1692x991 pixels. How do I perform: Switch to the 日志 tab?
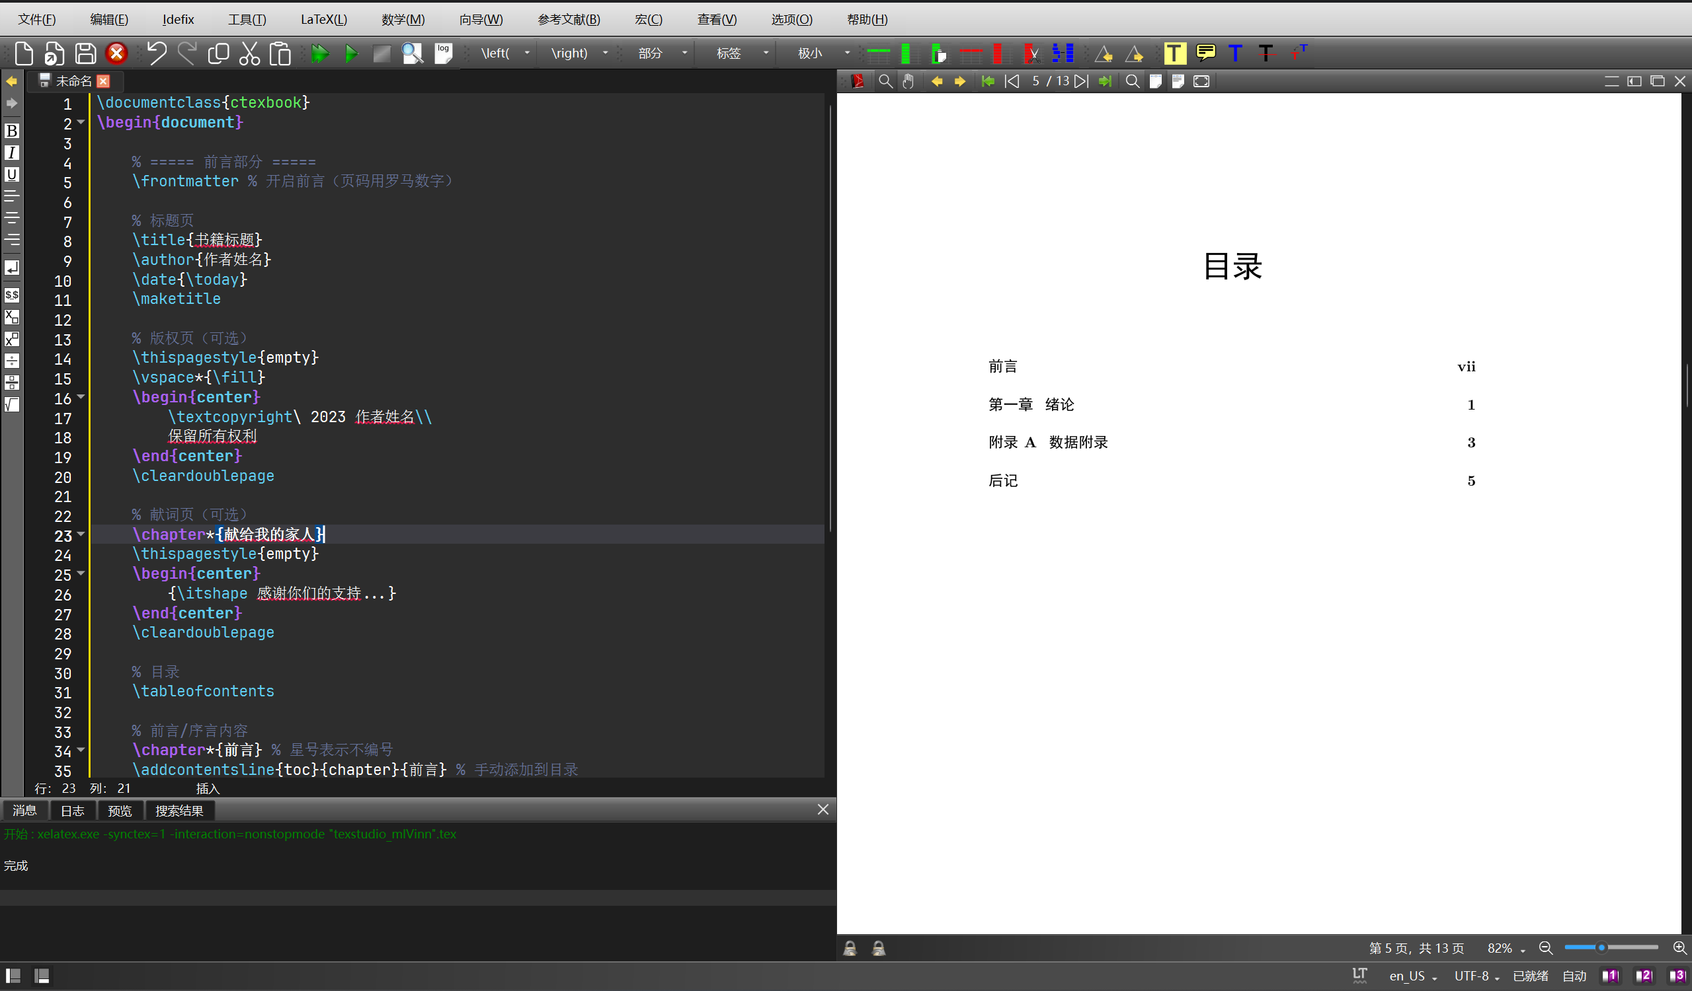tap(73, 811)
